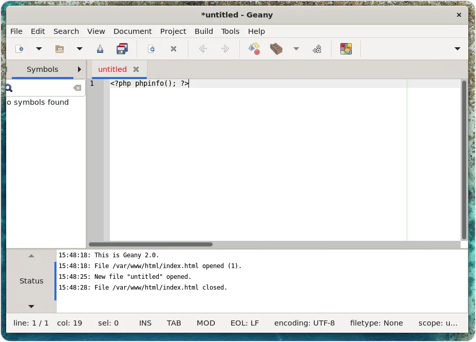Click the 'line: 1 / 1' status entry

tap(31, 323)
